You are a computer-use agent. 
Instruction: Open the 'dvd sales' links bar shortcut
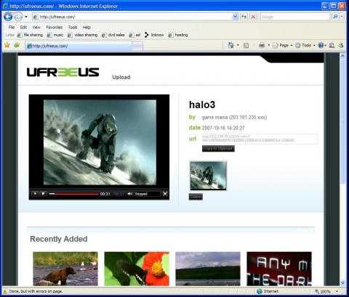coord(113,35)
